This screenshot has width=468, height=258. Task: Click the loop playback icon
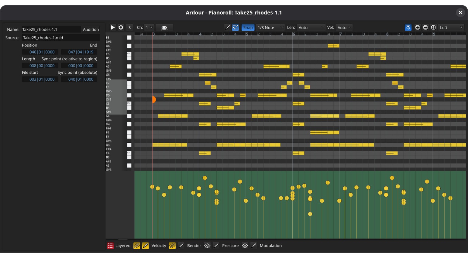[x=121, y=27]
